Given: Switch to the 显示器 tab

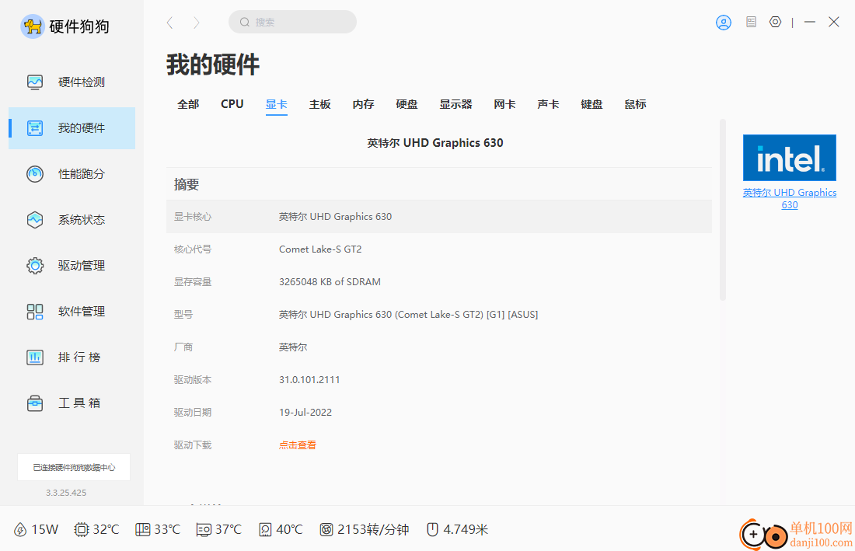Looking at the screenshot, I should 455,104.
